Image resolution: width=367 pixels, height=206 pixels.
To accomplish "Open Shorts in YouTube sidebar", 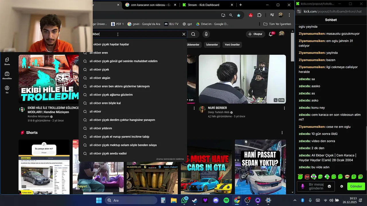I will [7, 61].
